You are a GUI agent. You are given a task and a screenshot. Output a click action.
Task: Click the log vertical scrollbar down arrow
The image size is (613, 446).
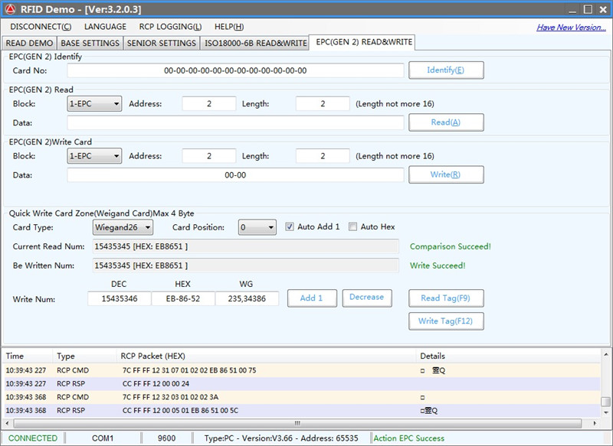coord(606,412)
